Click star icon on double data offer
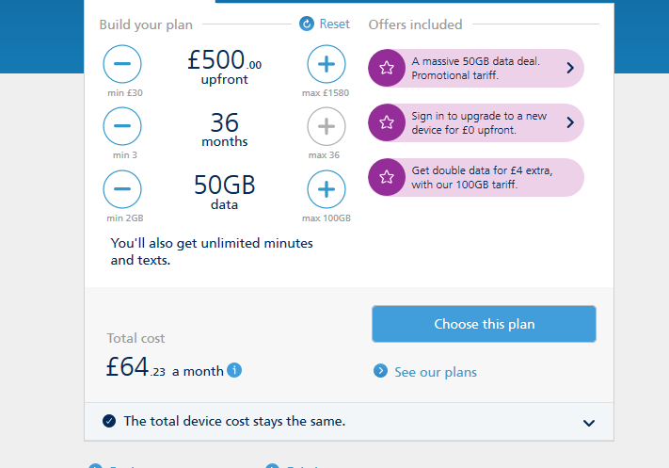Screen dimensions: 669x468 point(387,177)
